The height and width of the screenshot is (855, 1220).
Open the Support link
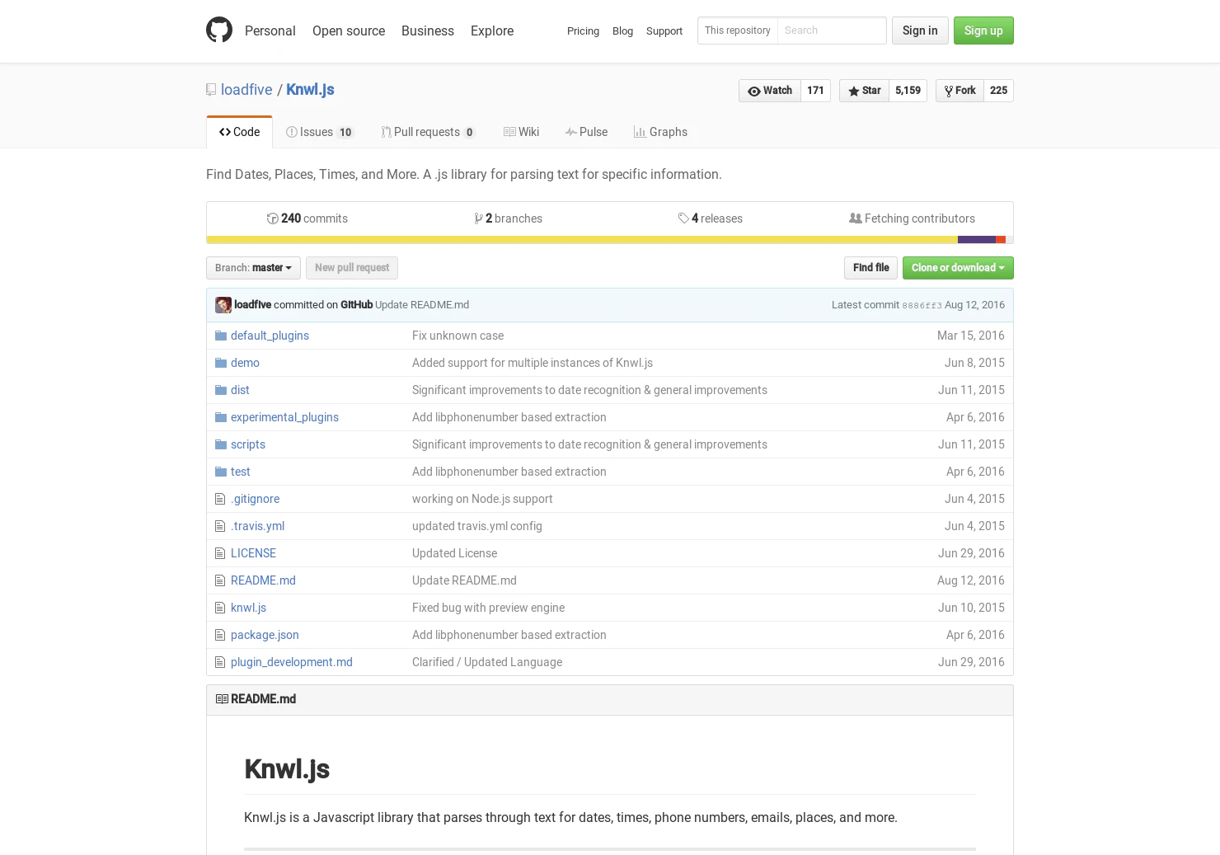(x=664, y=31)
